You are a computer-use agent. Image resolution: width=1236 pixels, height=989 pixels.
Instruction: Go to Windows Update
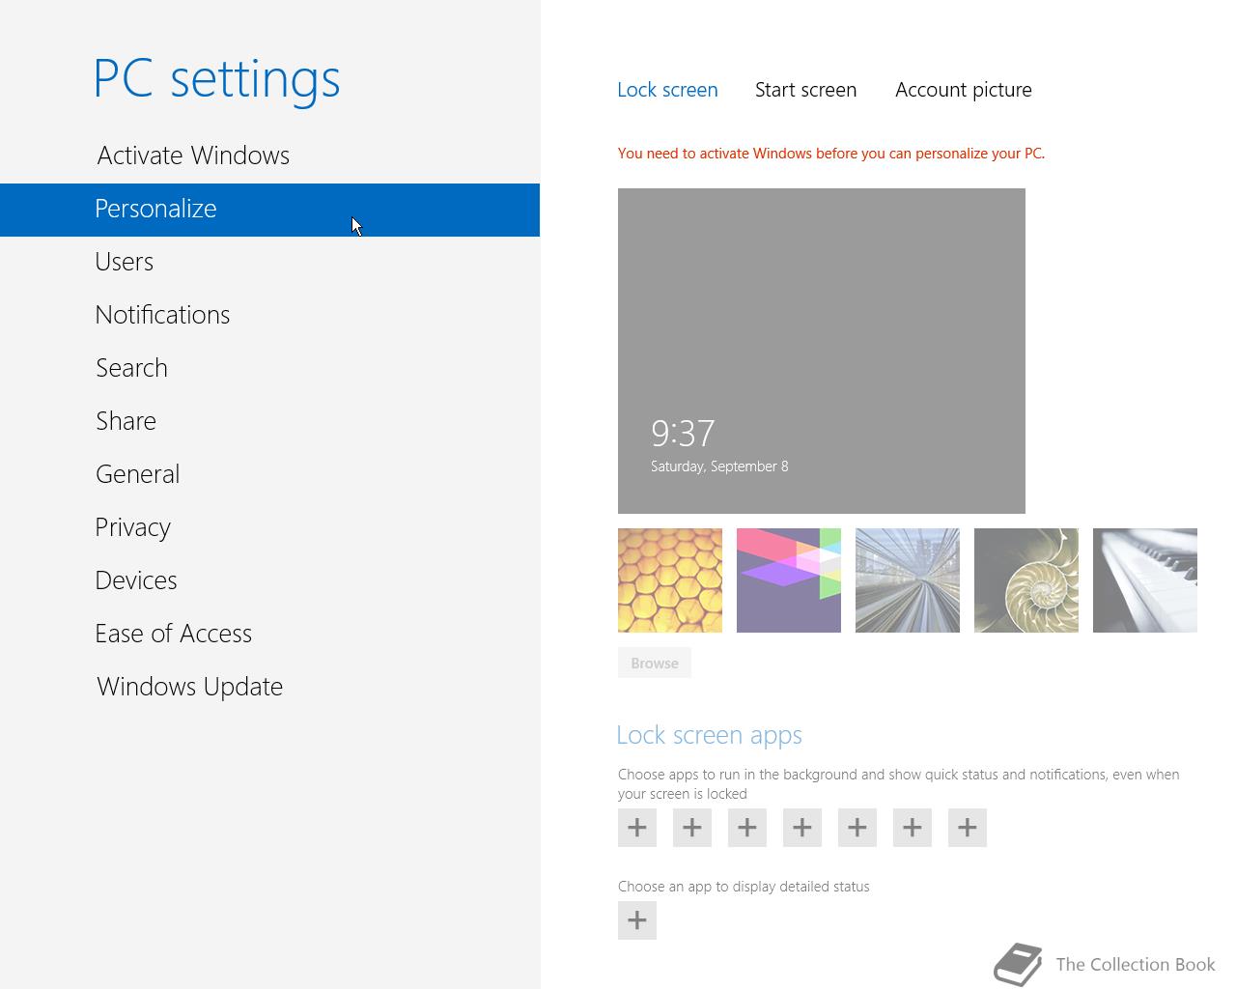coord(269,687)
